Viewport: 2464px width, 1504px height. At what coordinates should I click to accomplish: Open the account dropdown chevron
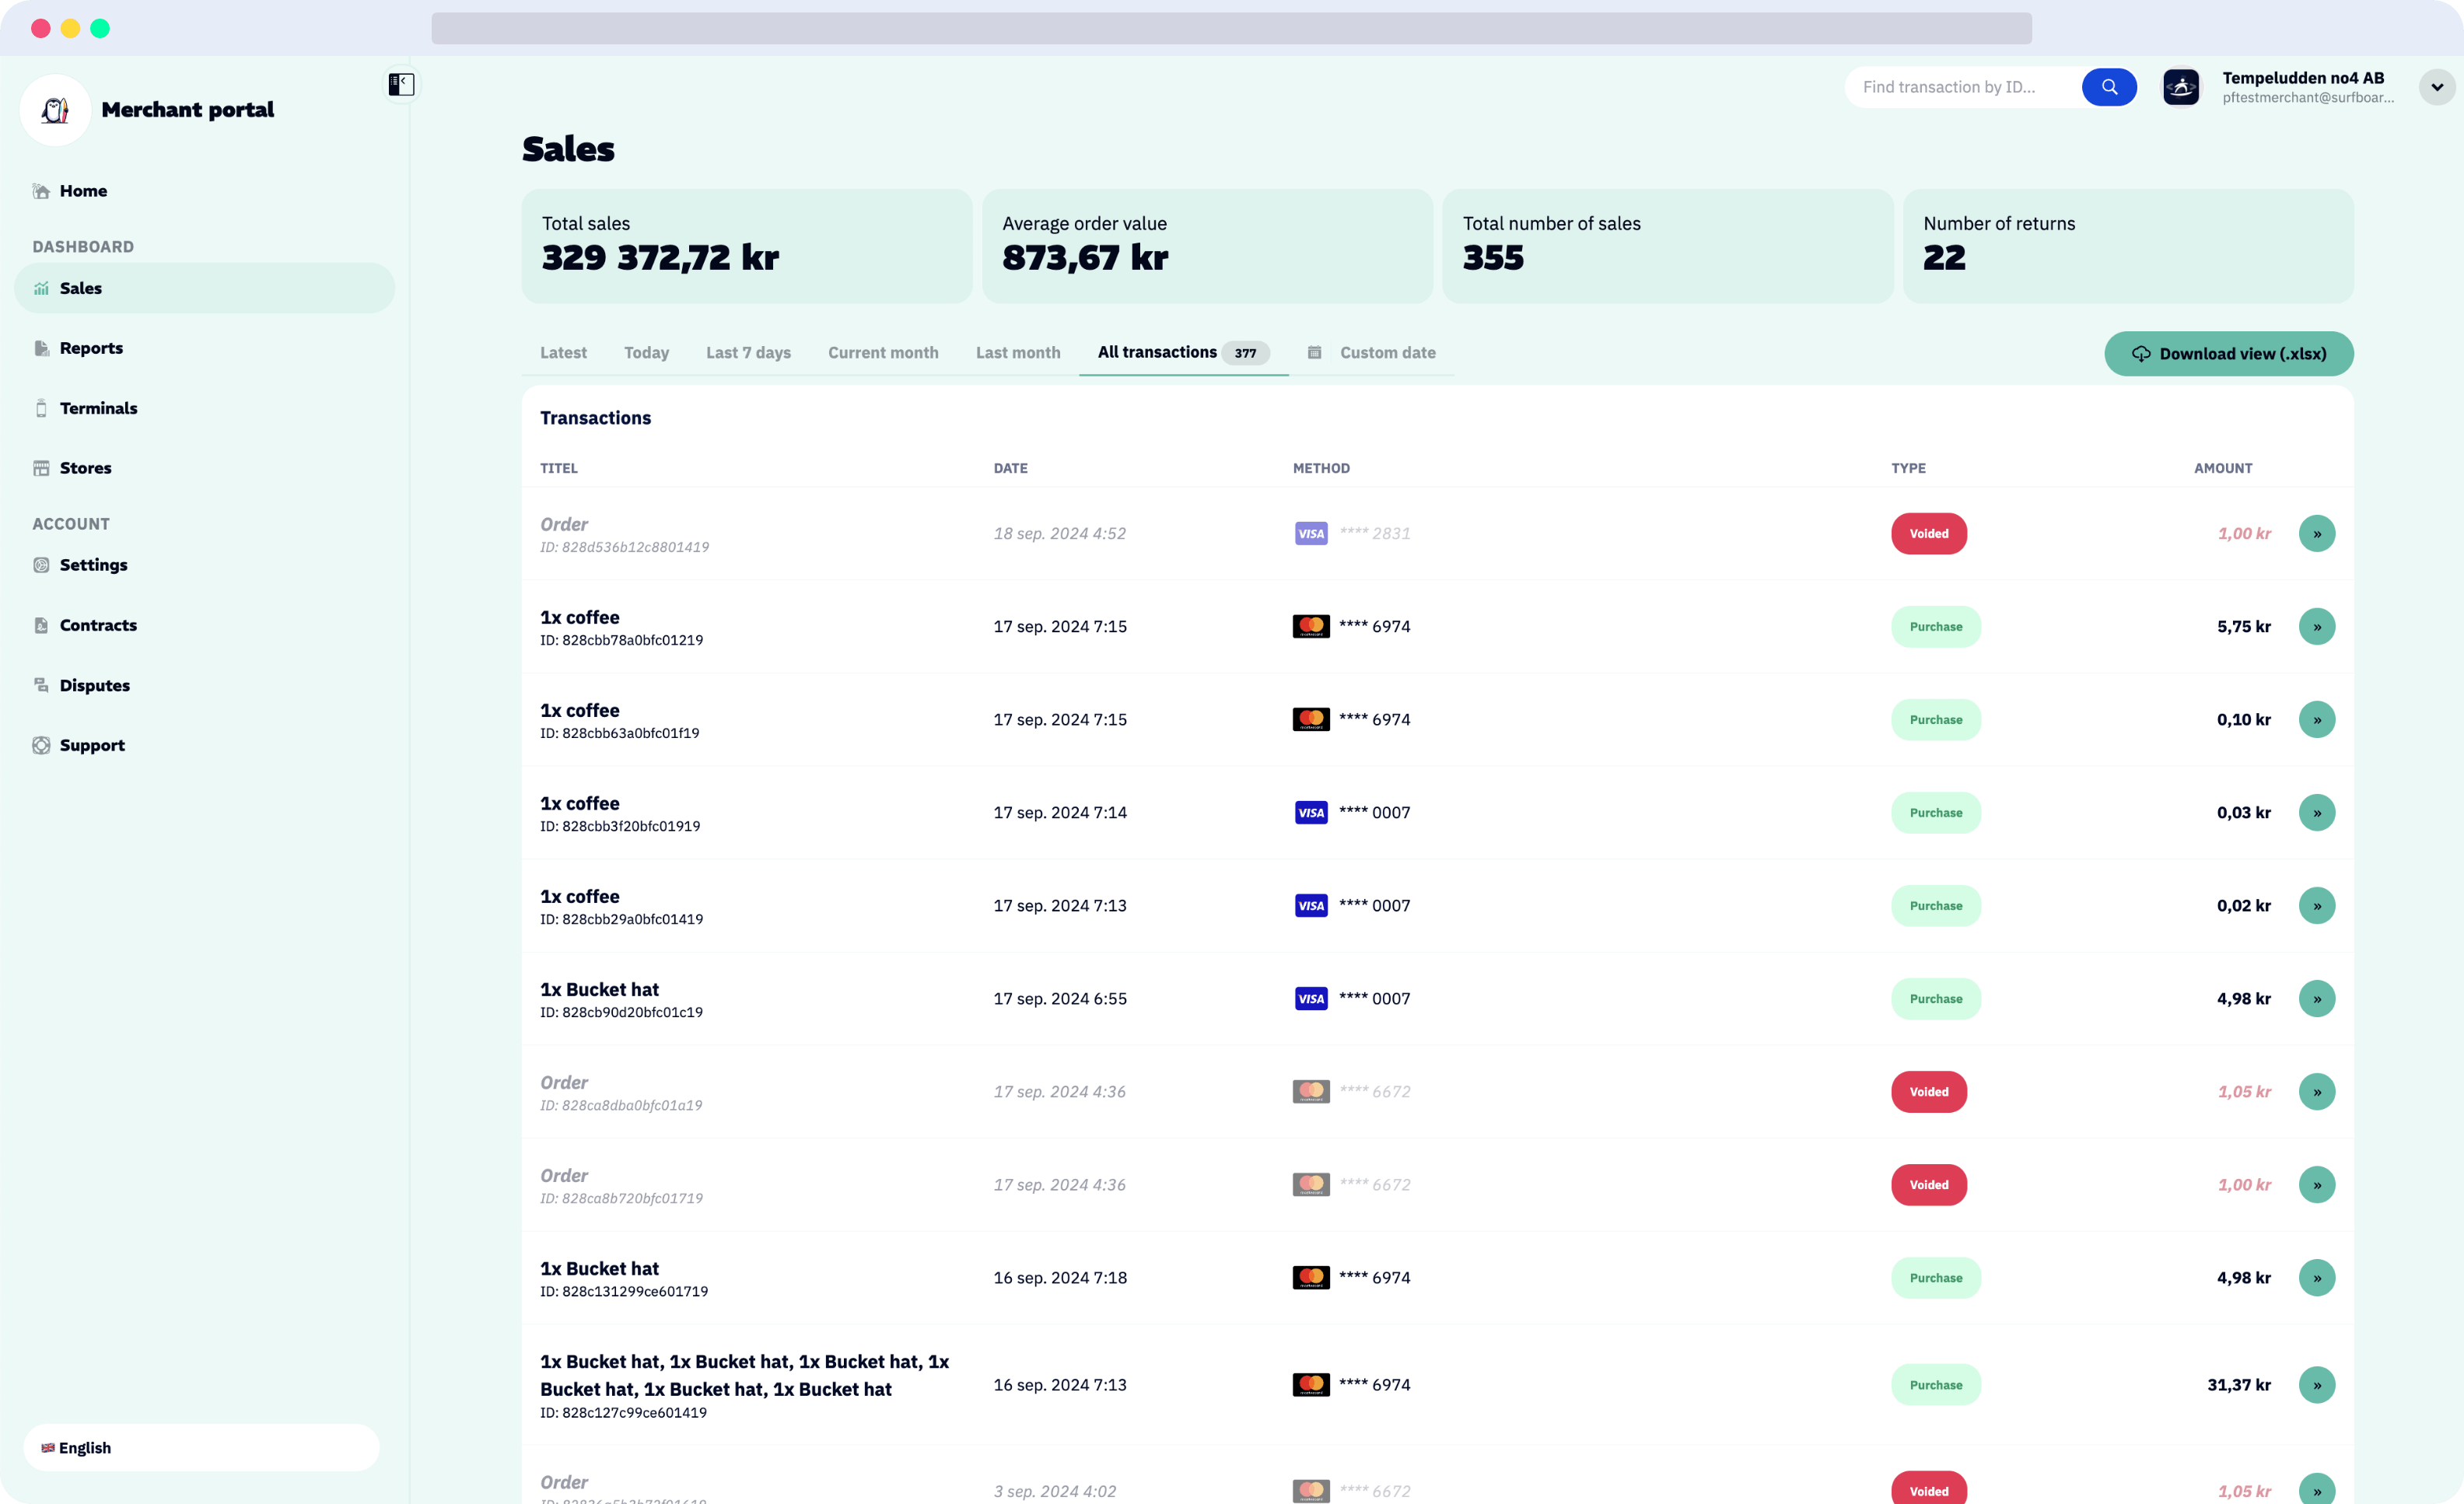coord(2437,87)
